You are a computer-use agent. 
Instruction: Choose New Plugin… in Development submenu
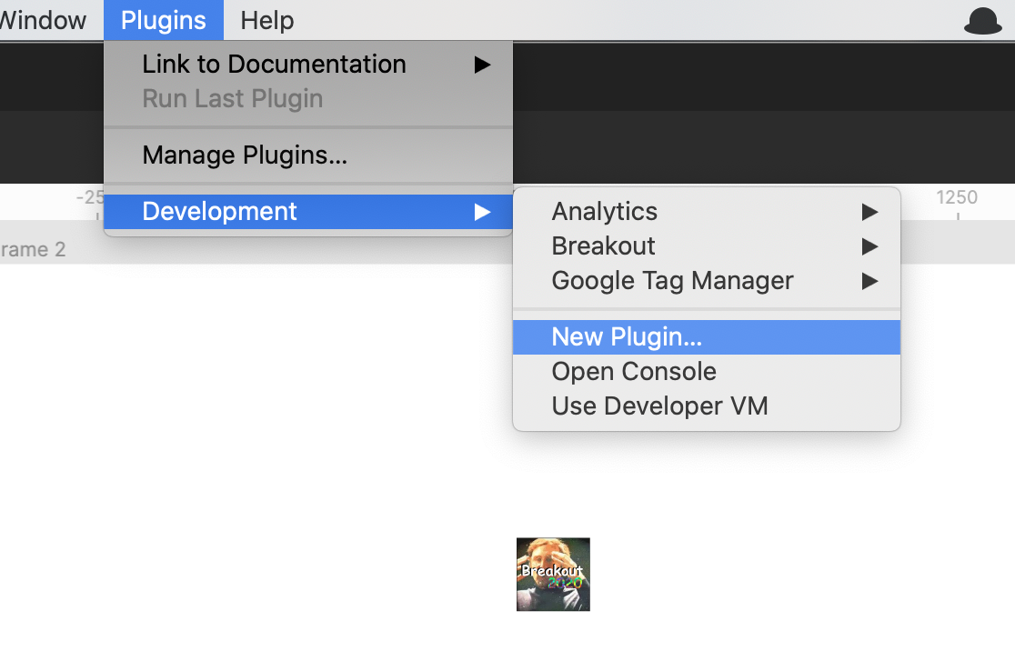(x=707, y=337)
